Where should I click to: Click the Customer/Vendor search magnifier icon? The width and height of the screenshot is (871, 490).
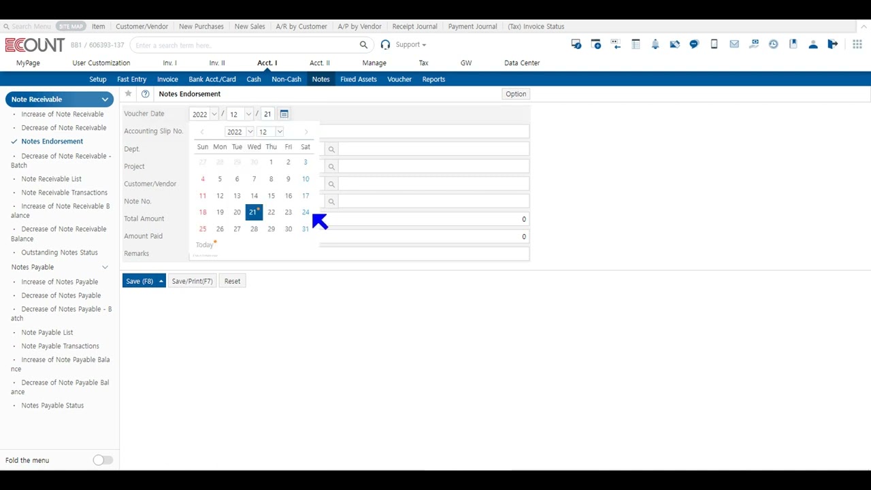(331, 184)
